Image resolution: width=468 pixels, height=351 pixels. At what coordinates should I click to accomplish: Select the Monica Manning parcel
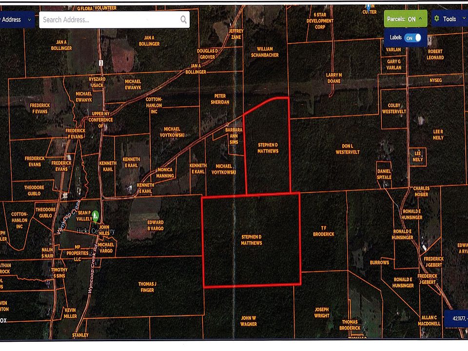pos(165,173)
